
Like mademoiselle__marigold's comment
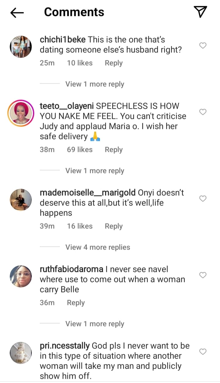point(203,199)
